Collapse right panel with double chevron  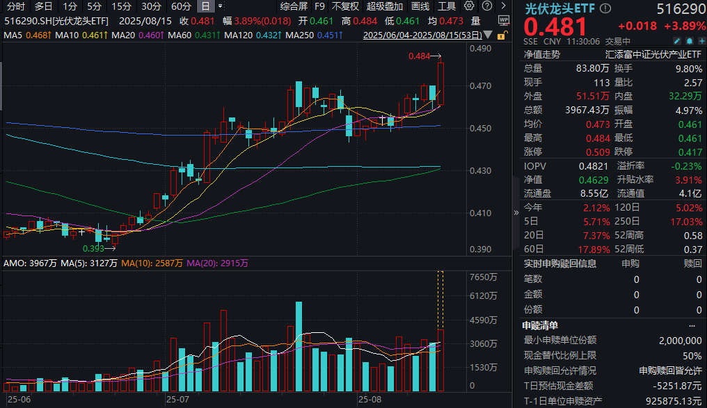516,213
